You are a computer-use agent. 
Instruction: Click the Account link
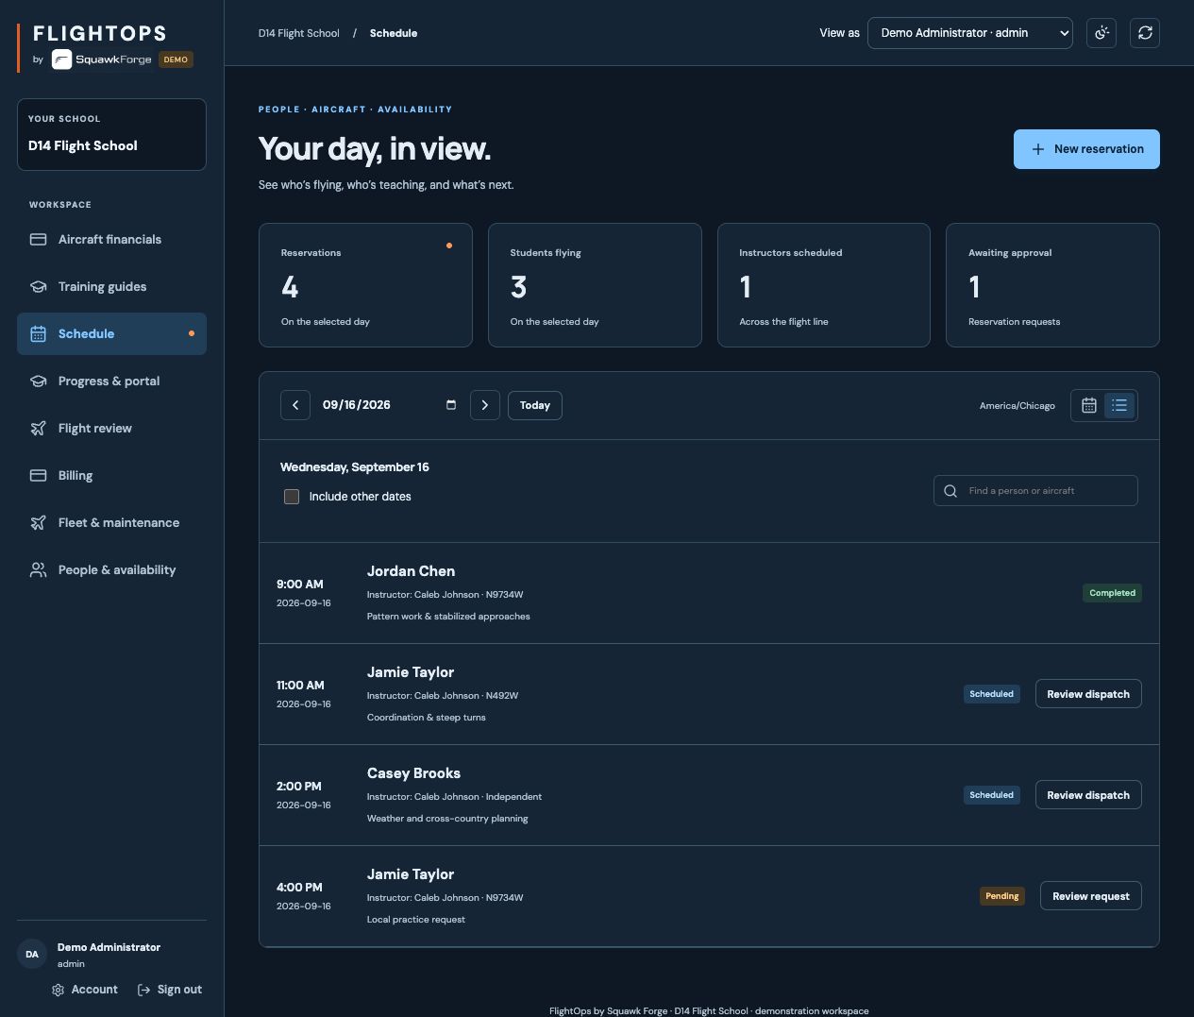point(85,990)
